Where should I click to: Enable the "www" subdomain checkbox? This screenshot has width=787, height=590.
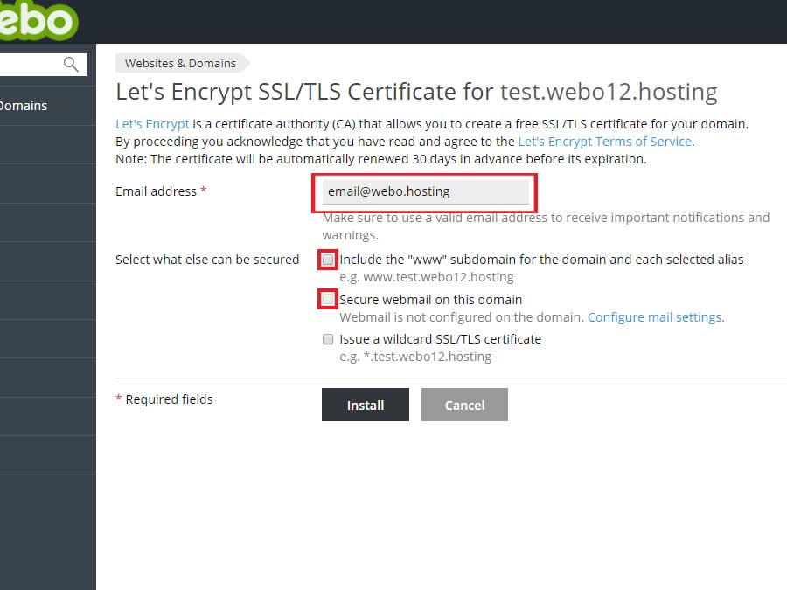coord(328,260)
